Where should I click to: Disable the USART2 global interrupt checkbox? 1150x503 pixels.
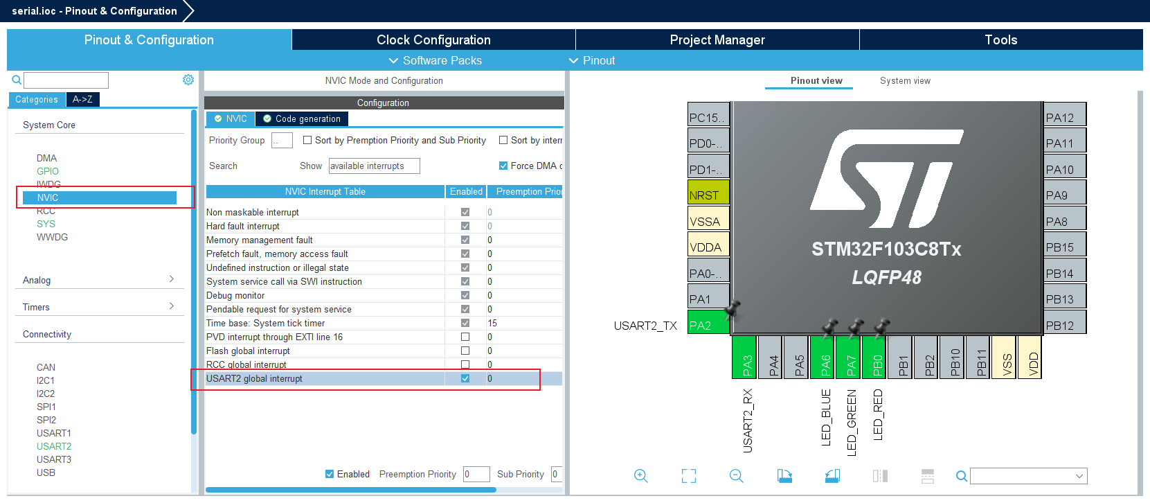pyautogui.click(x=465, y=378)
